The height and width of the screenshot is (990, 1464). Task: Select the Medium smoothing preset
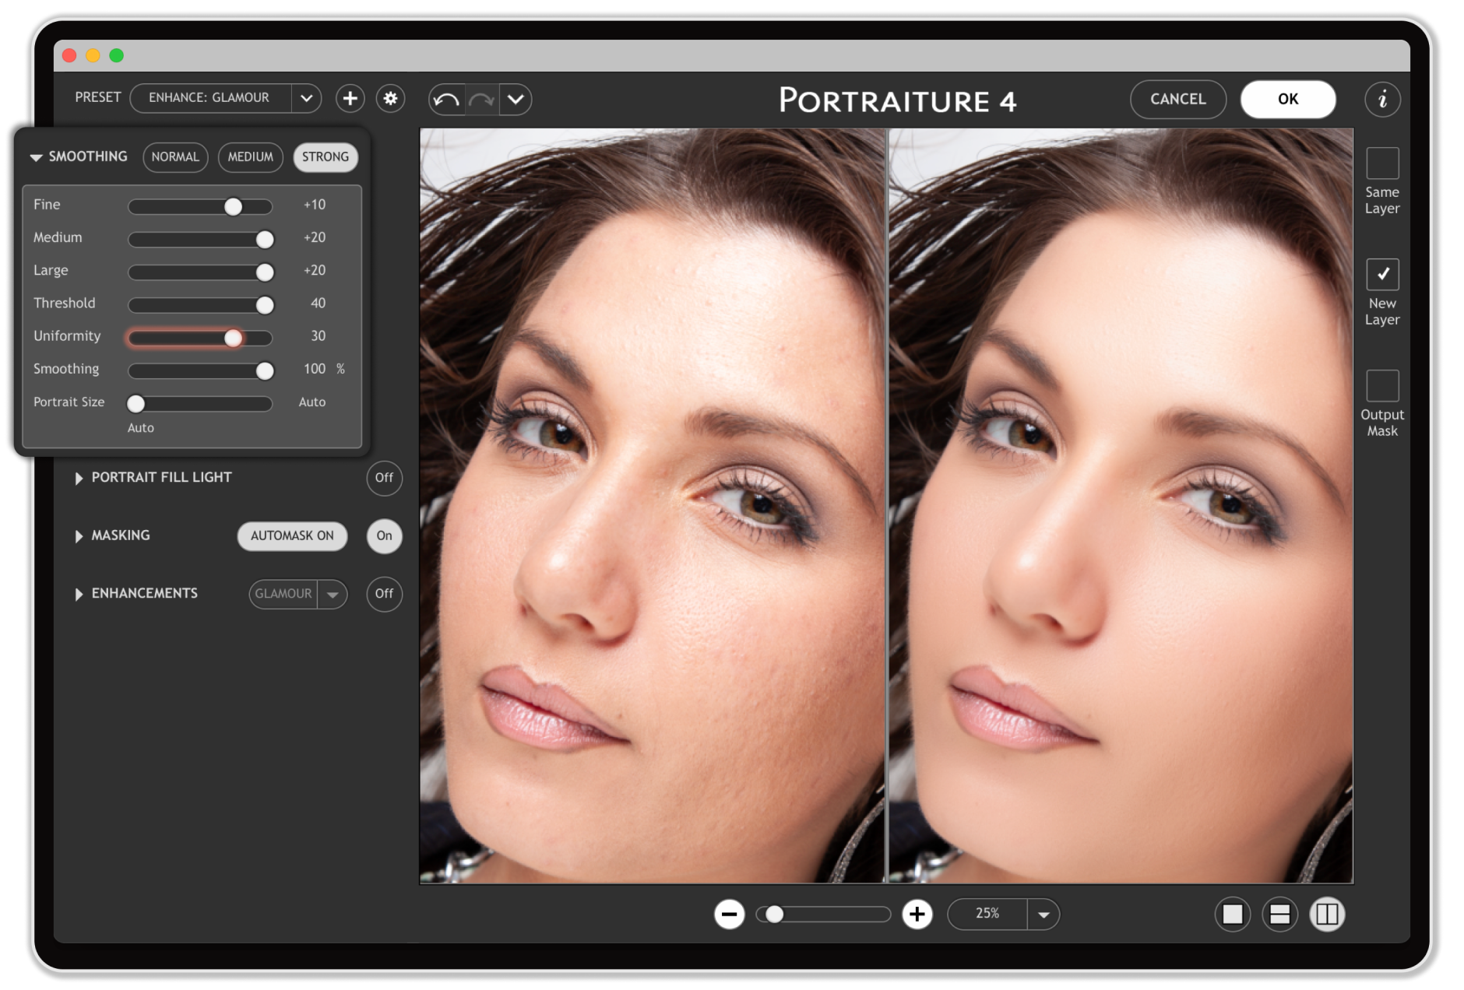[250, 157]
